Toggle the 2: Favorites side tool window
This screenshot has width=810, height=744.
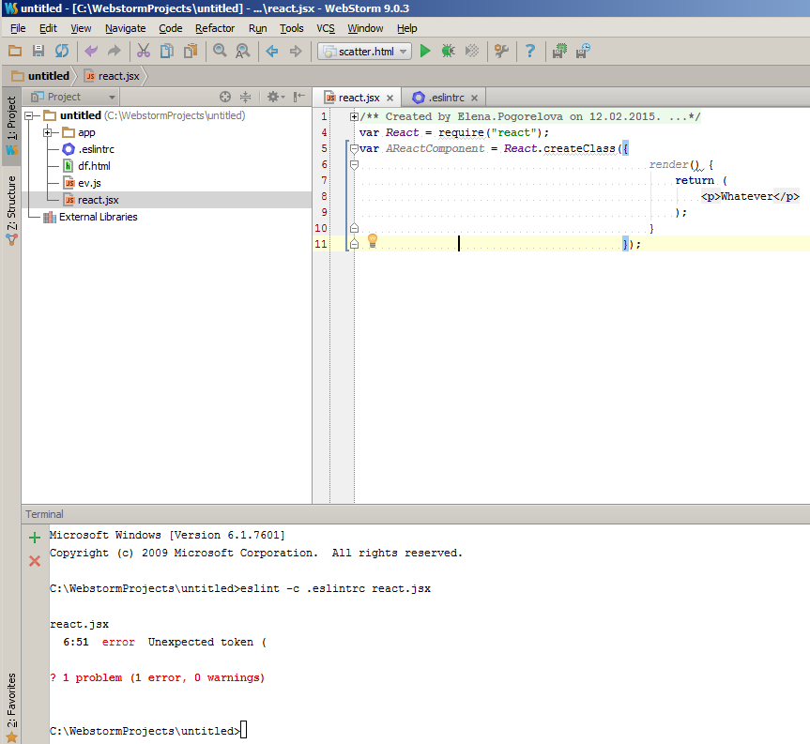click(x=11, y=706)
